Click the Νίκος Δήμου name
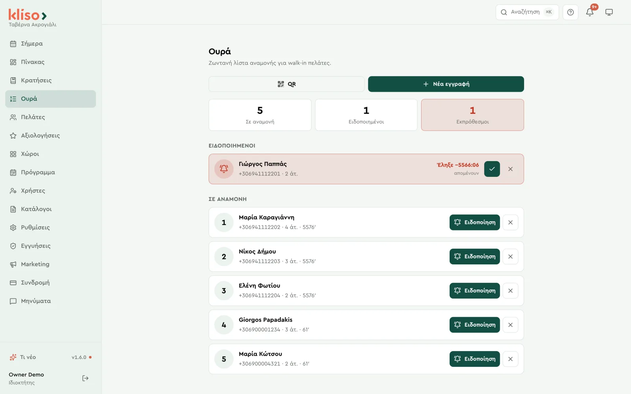 (257, 251)
